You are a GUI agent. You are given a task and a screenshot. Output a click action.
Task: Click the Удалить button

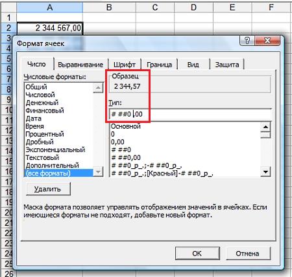point(48,189)
